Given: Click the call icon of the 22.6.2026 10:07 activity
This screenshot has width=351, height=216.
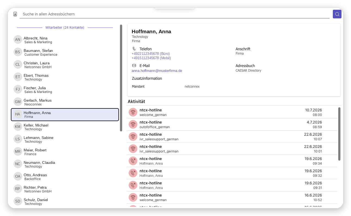Looking at the screenshot, I should point(133,137).
